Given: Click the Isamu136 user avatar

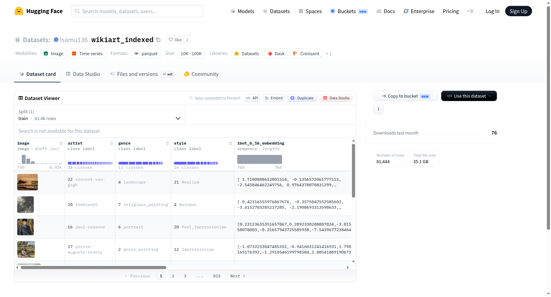Looking at the screenshot, I should [x=56, y=40].
